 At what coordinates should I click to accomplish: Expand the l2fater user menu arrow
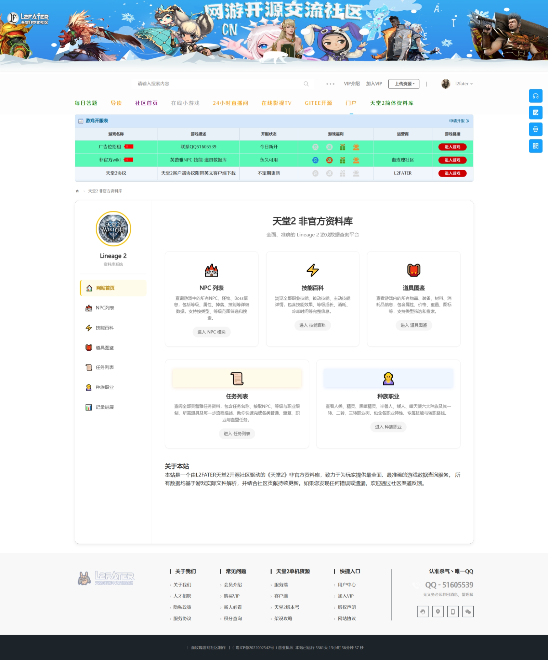472,84
